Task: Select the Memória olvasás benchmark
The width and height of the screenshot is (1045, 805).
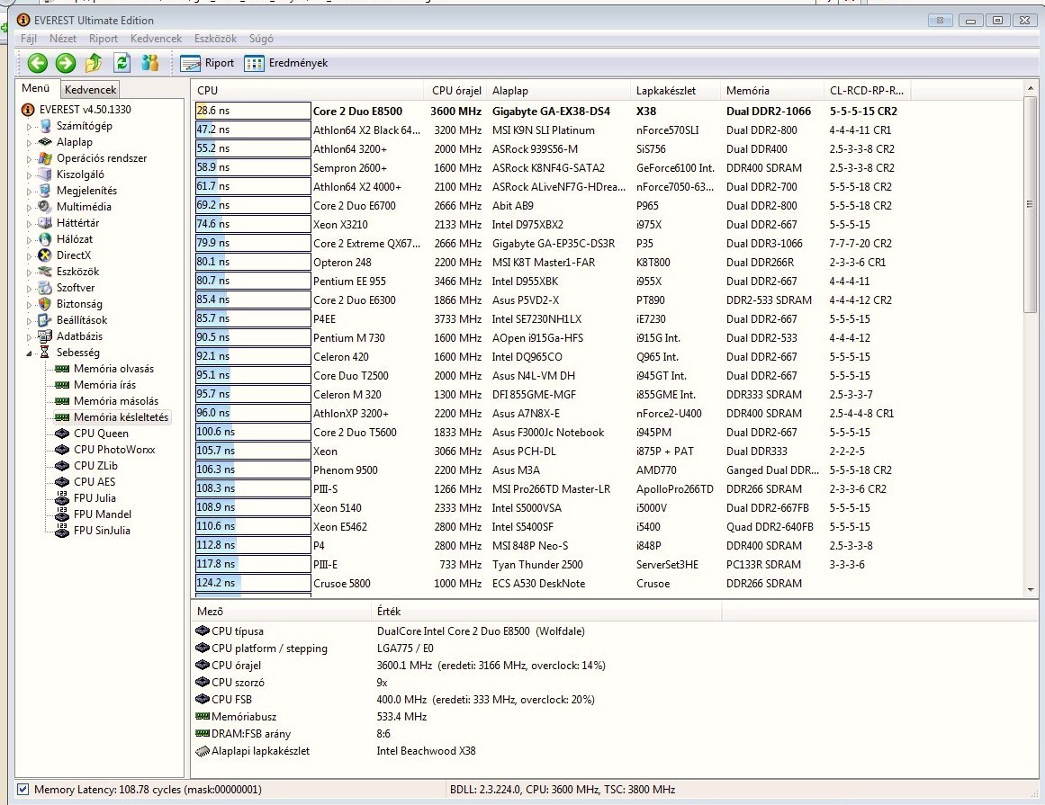Action: 113,369
